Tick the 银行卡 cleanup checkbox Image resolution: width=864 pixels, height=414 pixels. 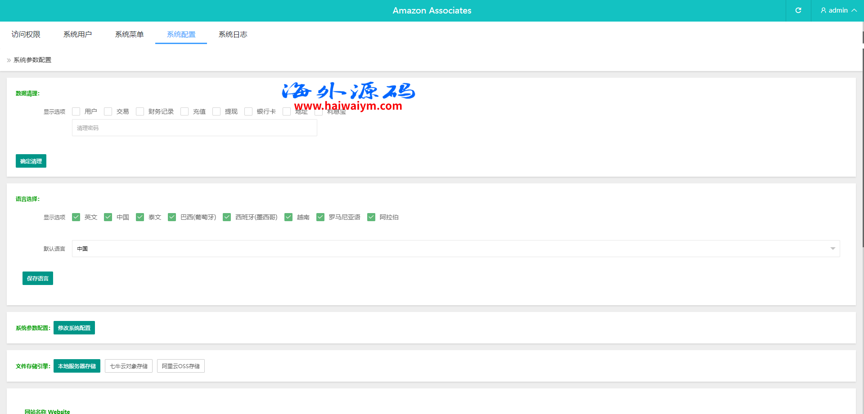pos(248,111)
